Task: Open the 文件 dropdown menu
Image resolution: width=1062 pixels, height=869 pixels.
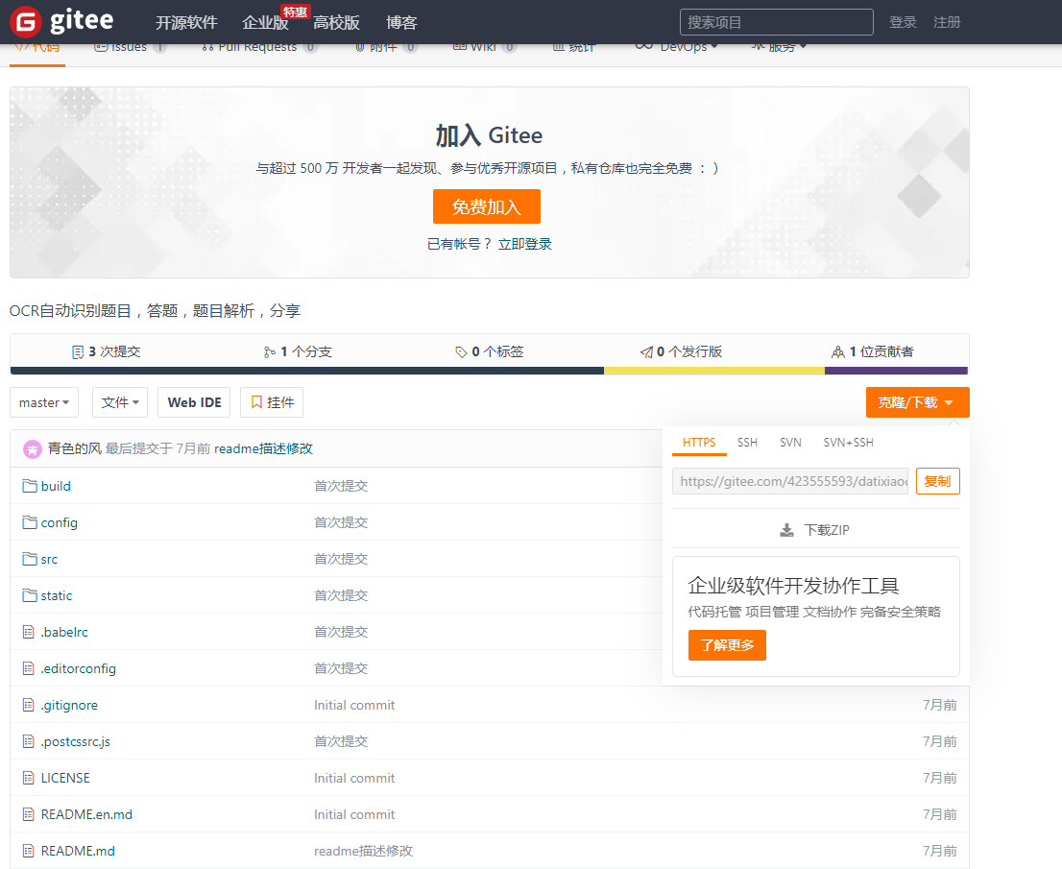Action: [119, 401]
